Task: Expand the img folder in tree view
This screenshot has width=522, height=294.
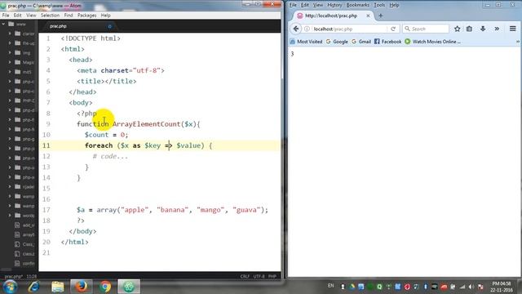Action: click(10, 52)
